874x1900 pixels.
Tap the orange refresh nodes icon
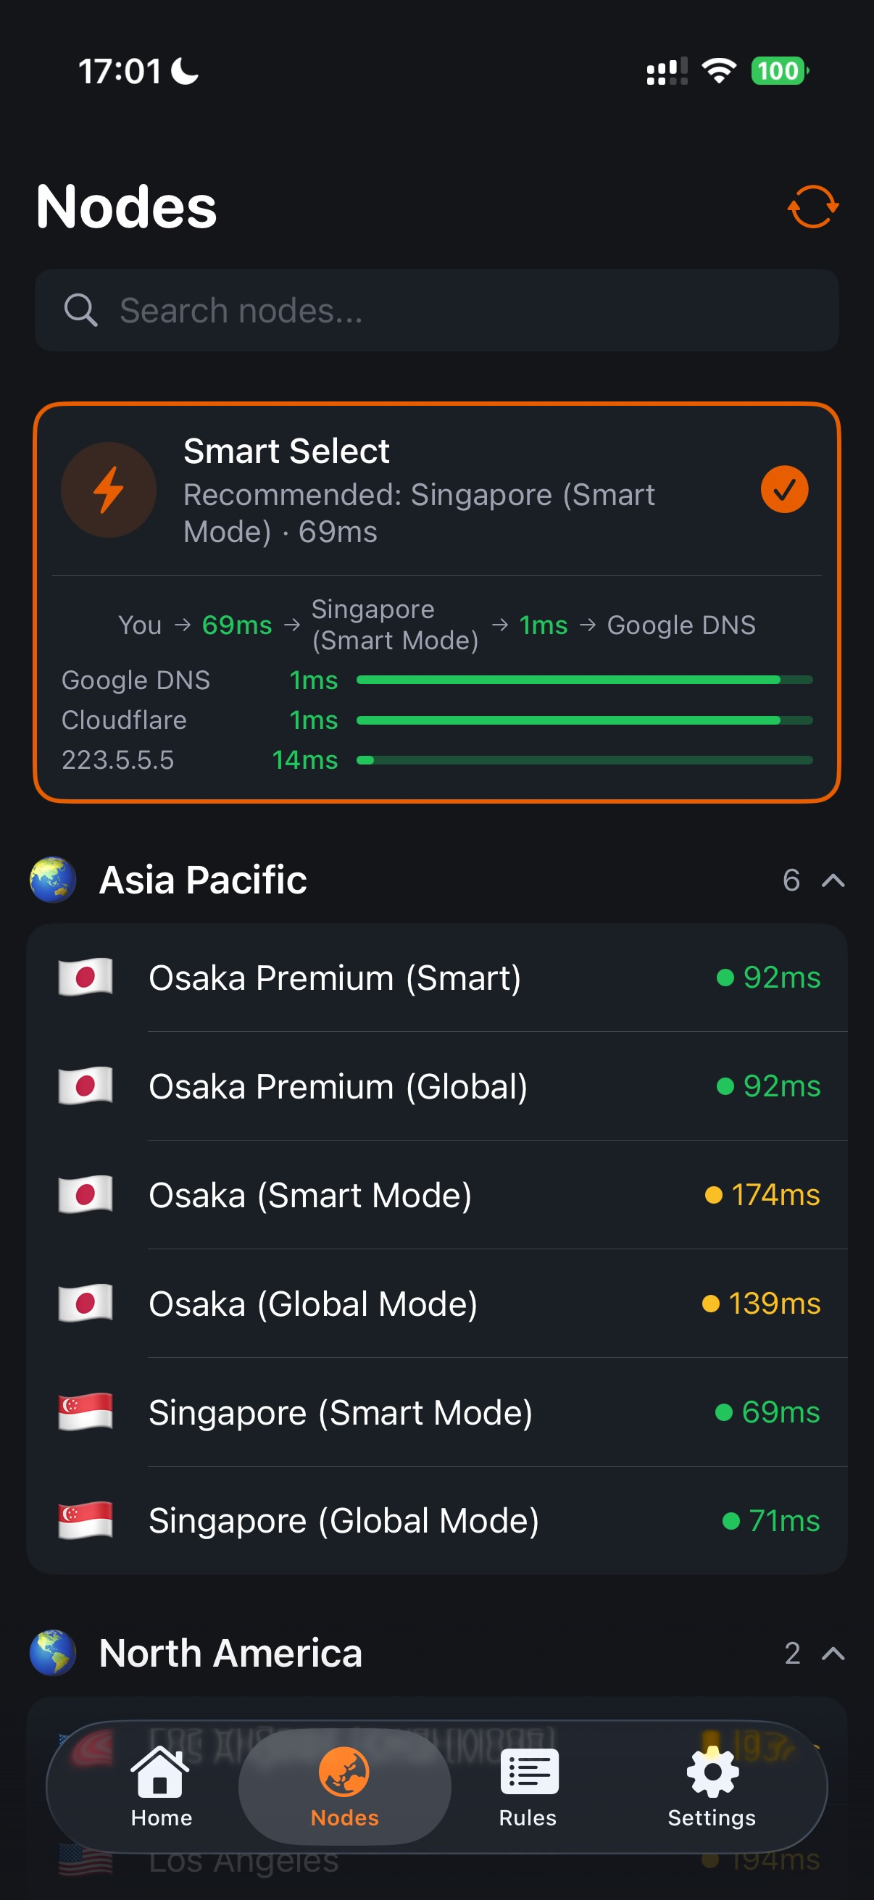click(813, 207)
